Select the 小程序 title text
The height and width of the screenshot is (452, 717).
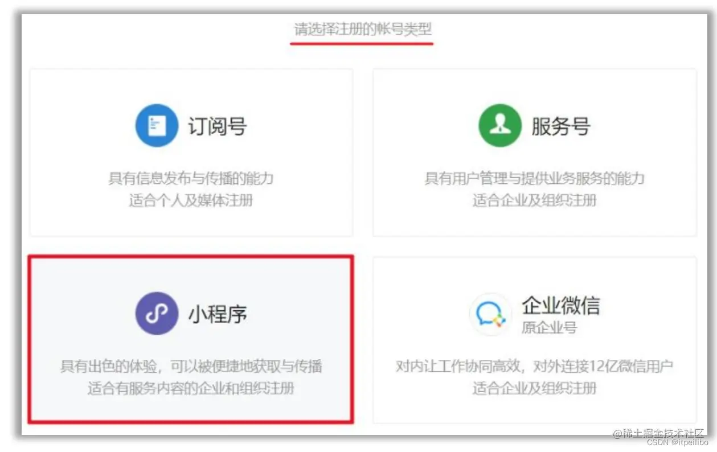coord(218,314)
